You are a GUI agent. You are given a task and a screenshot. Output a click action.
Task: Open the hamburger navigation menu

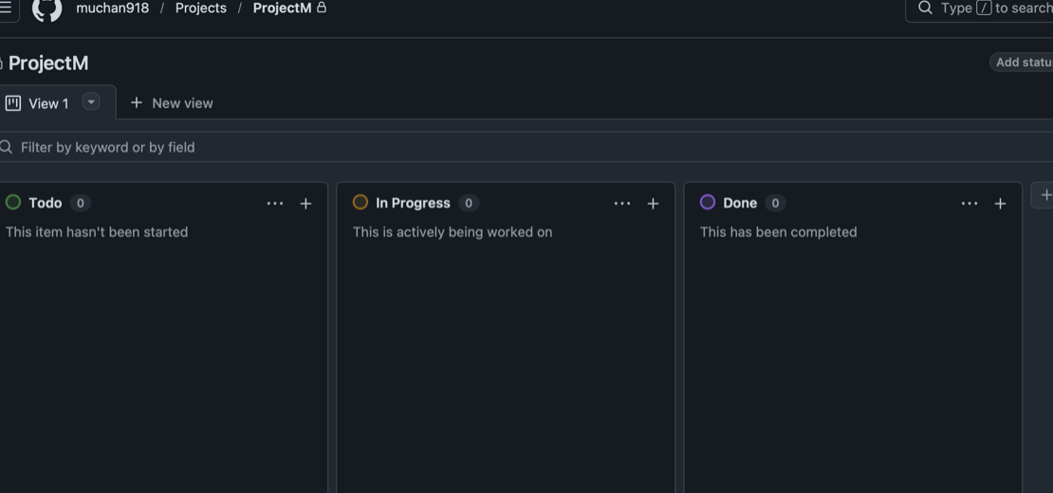[x=6, y=8]
